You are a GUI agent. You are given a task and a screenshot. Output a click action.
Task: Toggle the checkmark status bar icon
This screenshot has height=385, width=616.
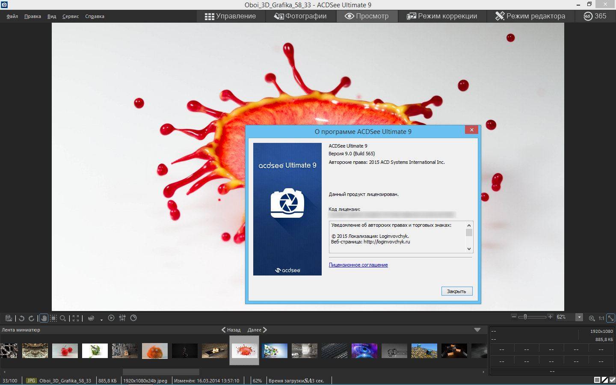tap(612, 380)
